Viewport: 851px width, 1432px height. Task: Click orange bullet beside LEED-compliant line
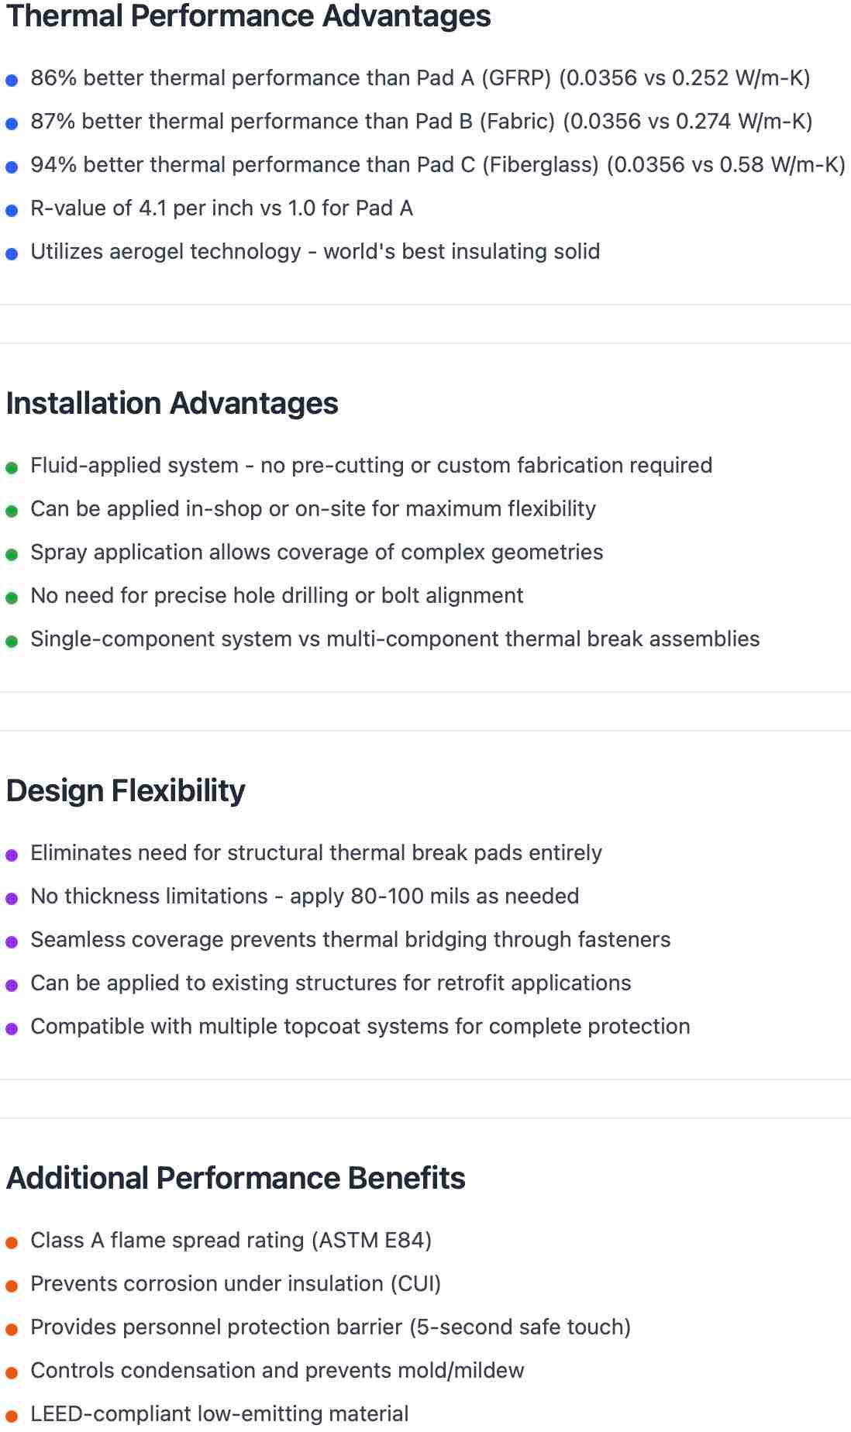(x=12, y=1416)
